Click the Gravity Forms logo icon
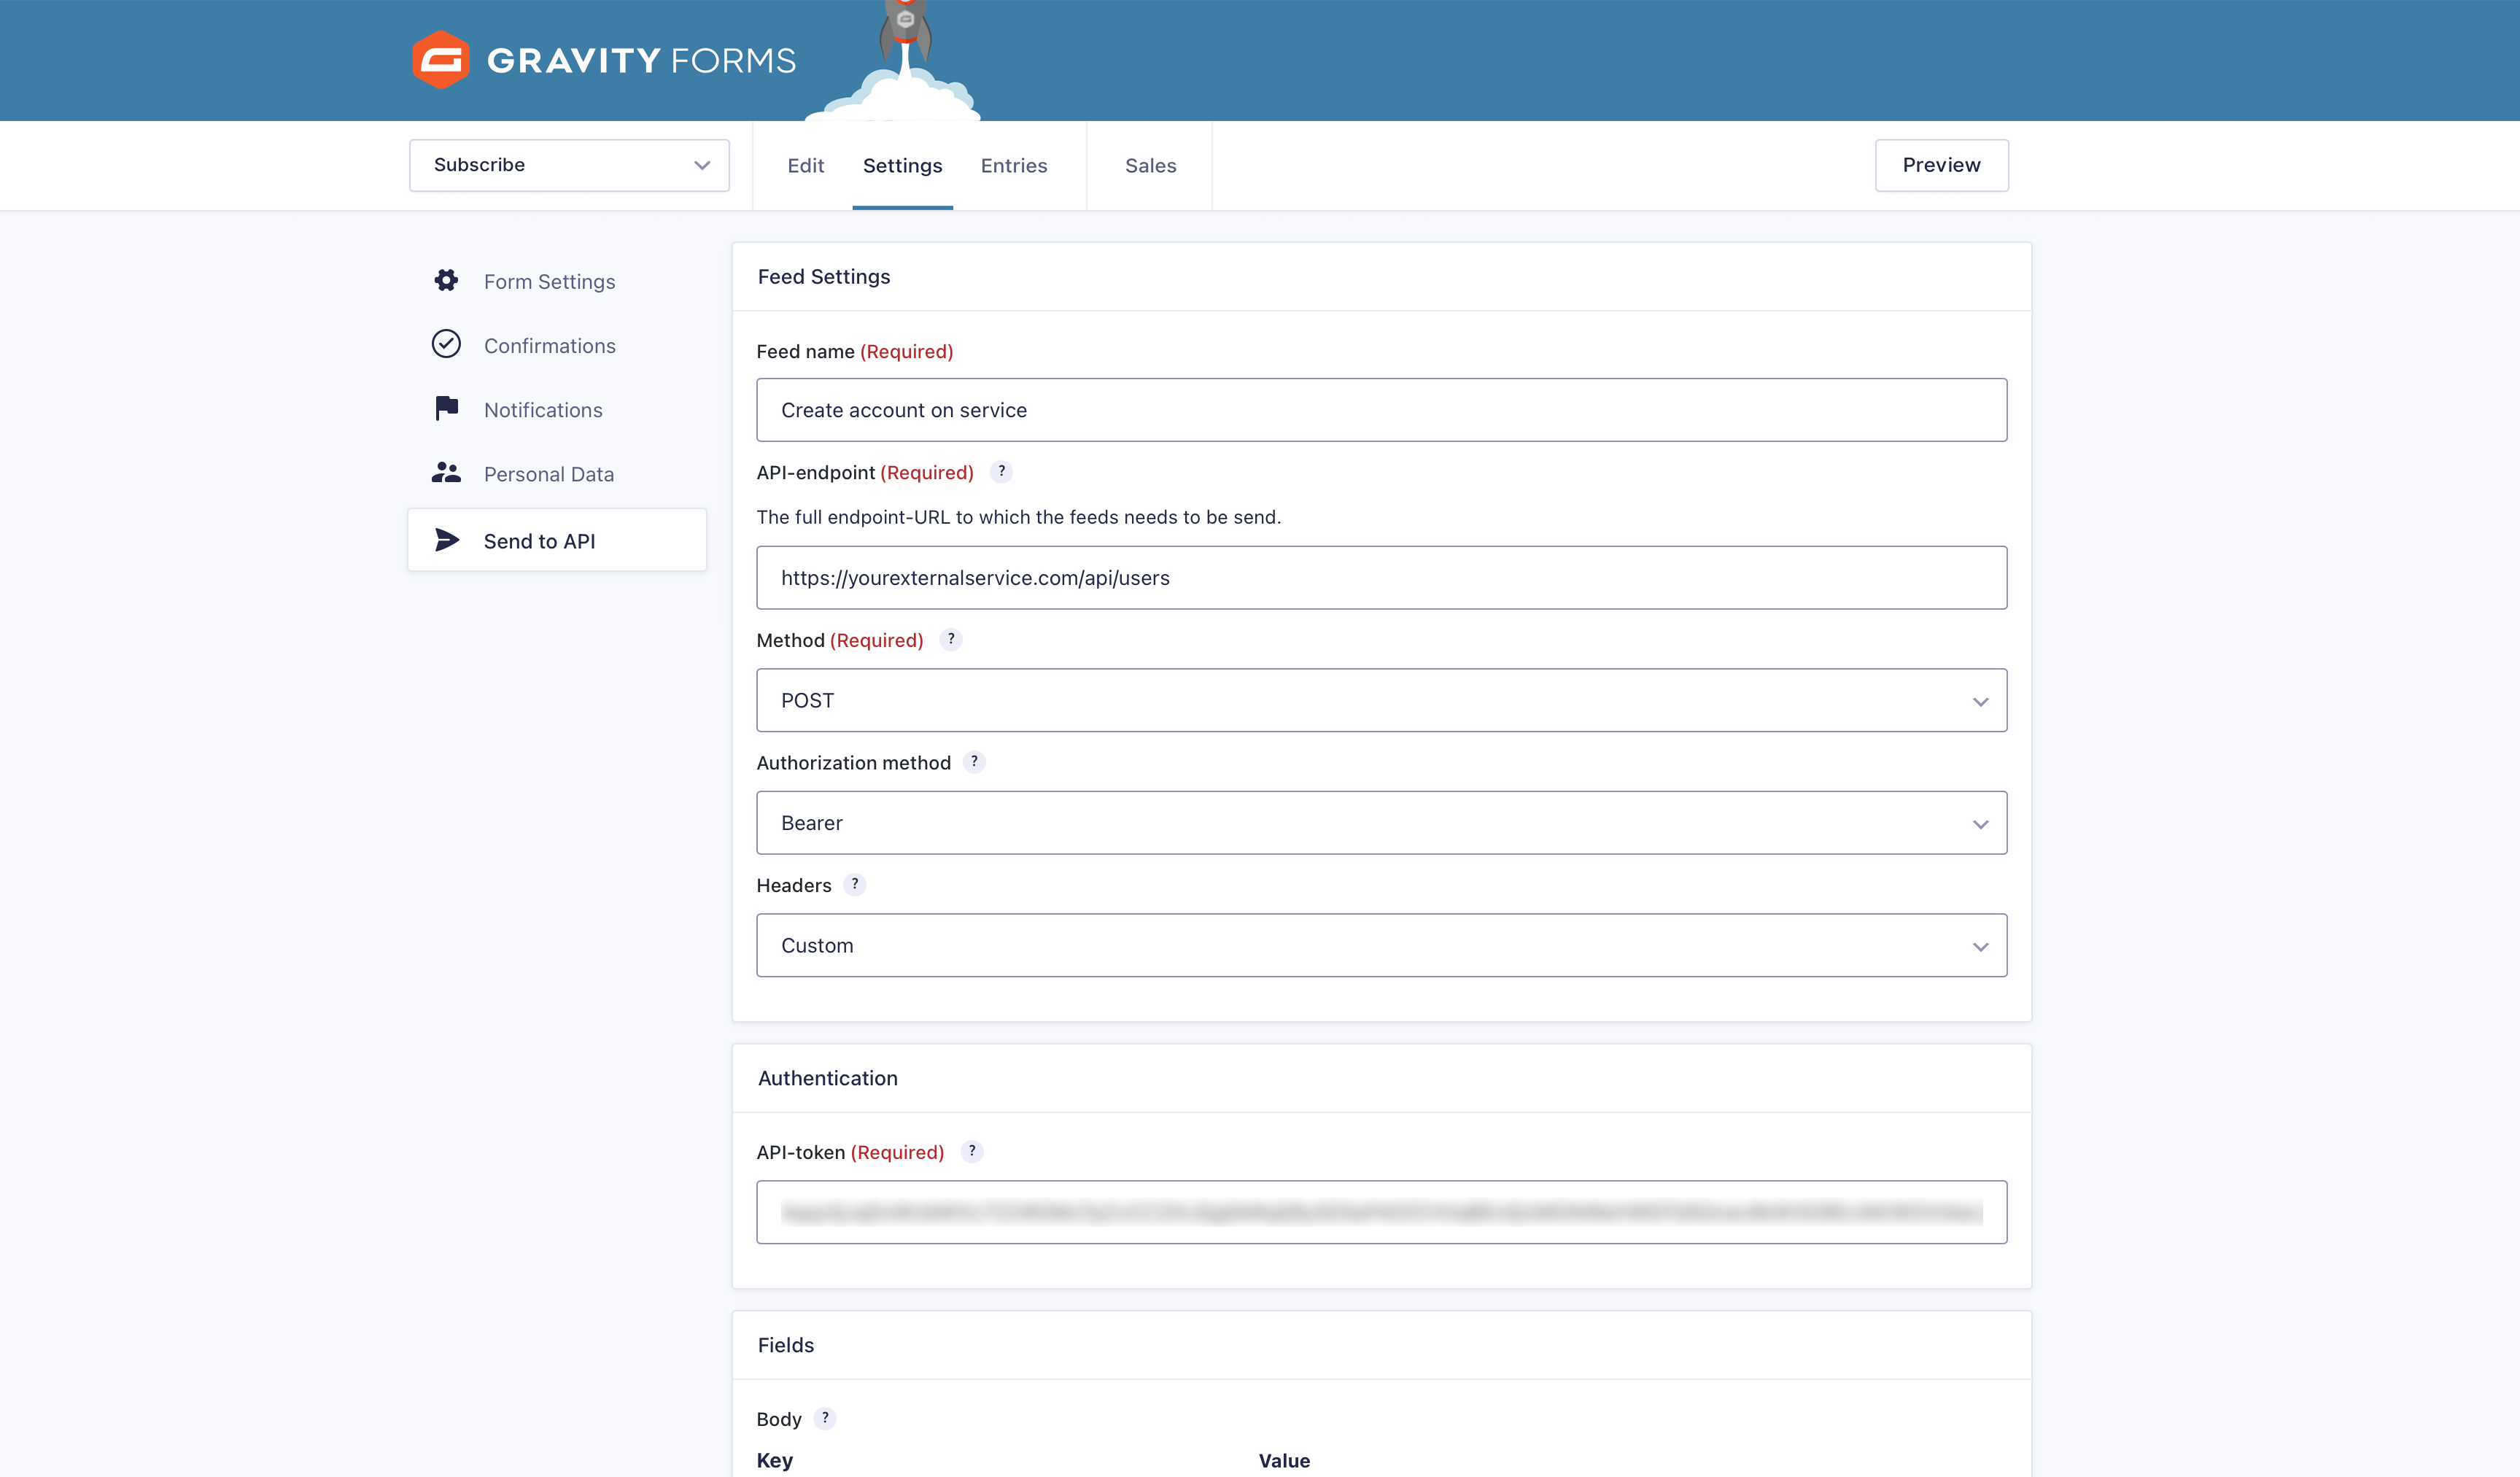 (440, 60)
